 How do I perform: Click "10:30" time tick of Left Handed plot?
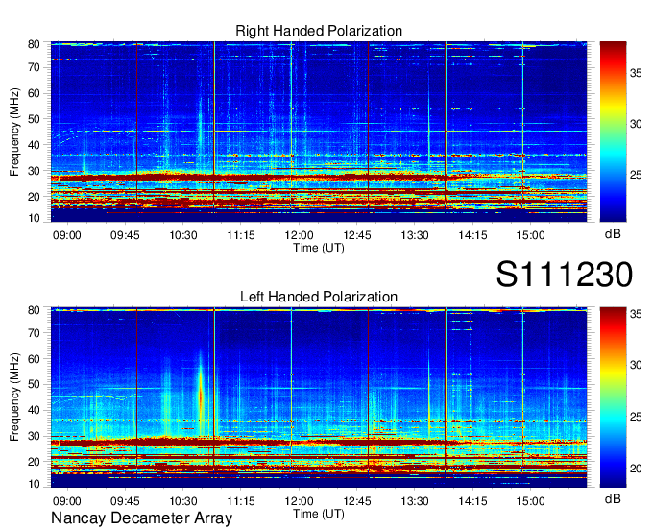point(182,501)
